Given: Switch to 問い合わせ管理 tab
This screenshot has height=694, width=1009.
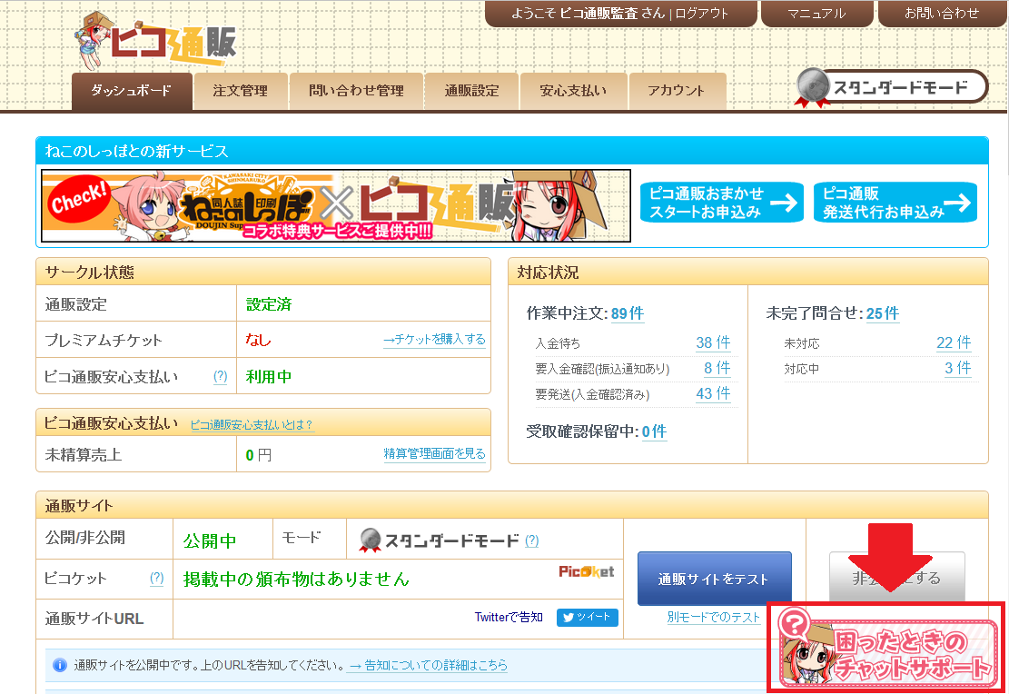Looking at the screenshot, I should (x=356, y=91).
